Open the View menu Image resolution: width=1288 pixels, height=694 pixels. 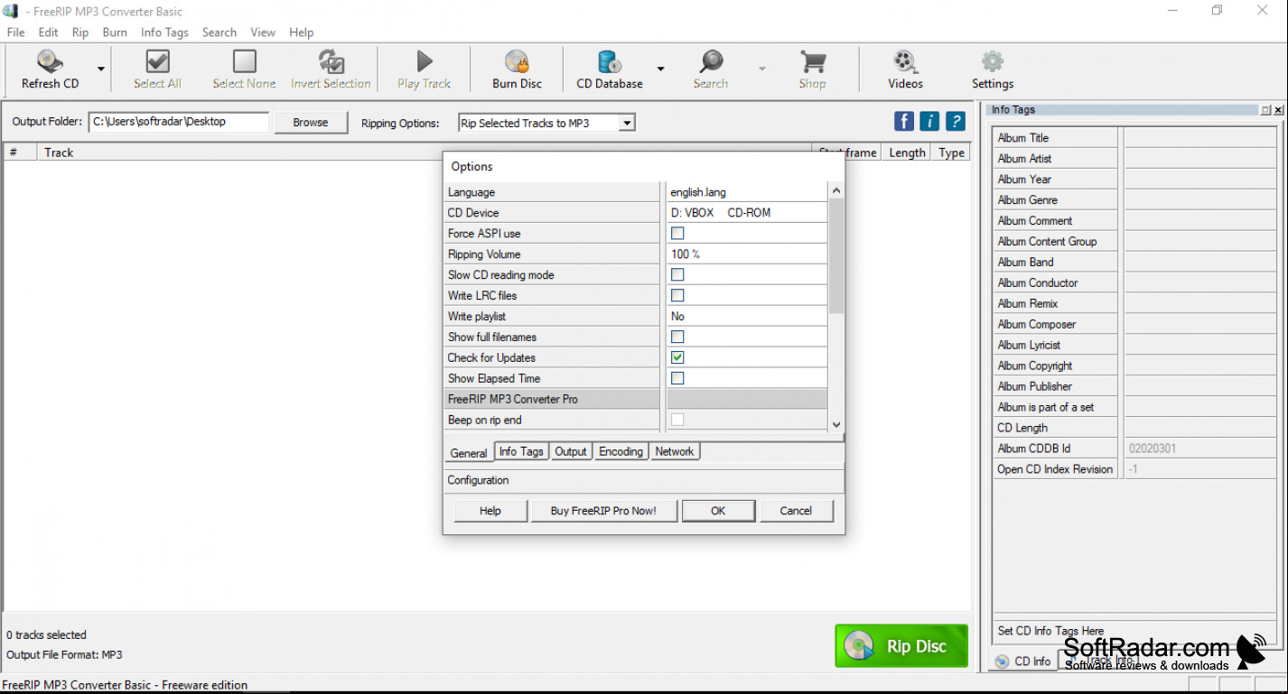tap(263, 32)
